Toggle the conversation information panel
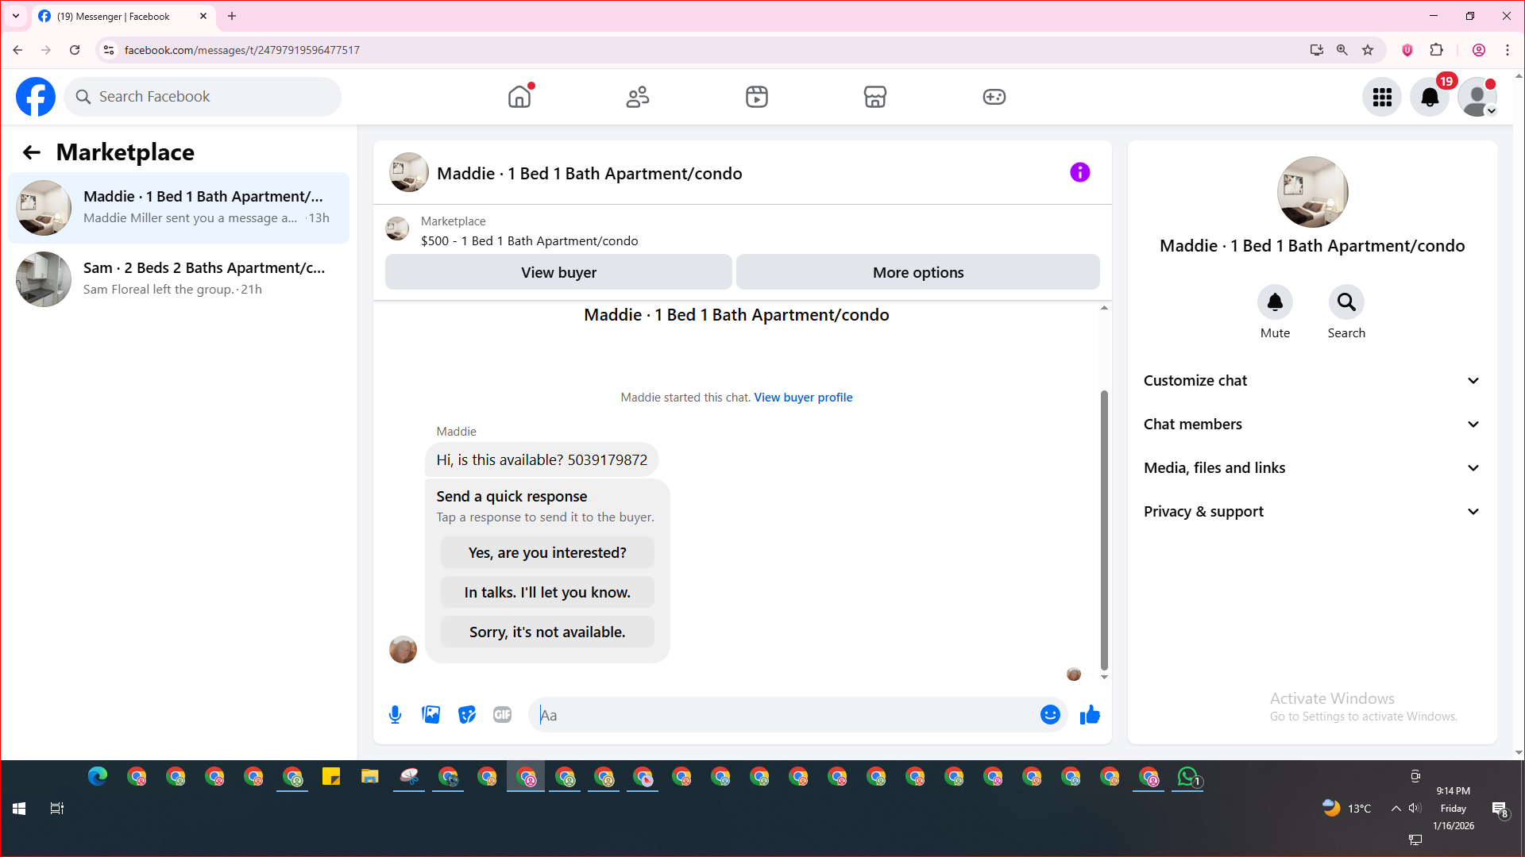This screenshot has width=1525, height=857. click(1079, 172)
